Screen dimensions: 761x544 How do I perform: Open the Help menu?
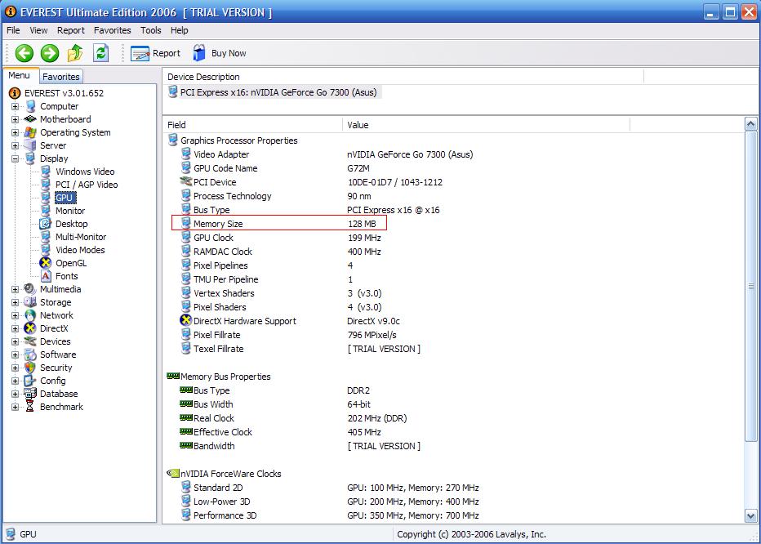coord(179,30)
